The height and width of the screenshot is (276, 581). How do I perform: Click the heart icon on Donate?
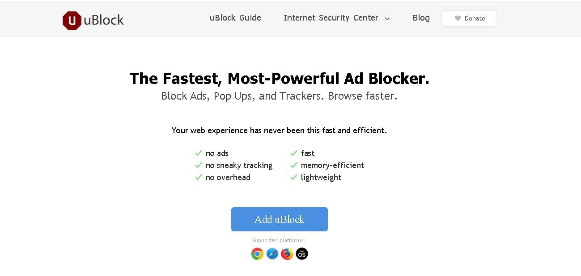pos(458,18)
